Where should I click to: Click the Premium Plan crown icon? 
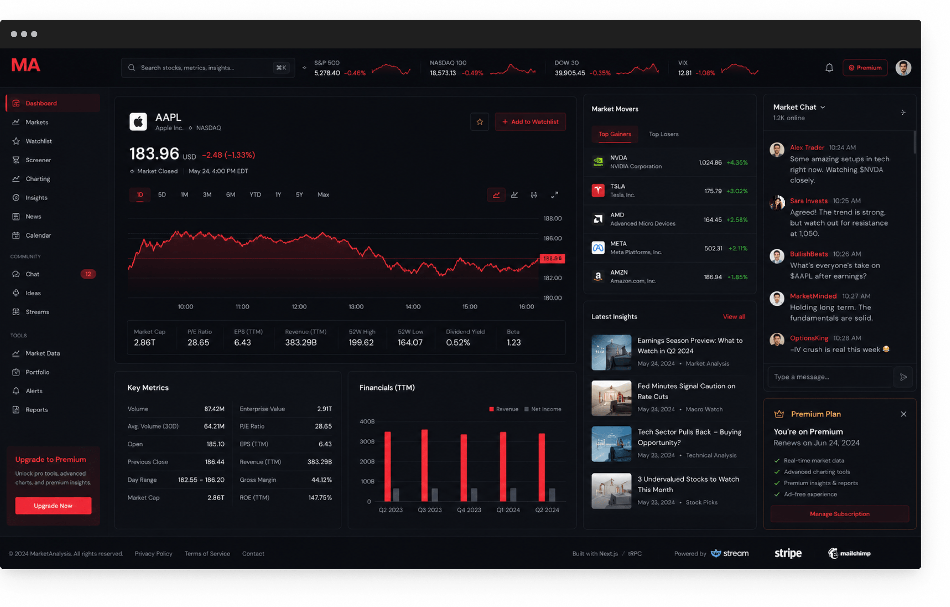pos(779,414)
